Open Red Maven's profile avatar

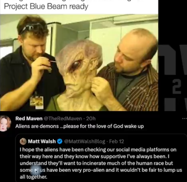[x=5, y=123]
